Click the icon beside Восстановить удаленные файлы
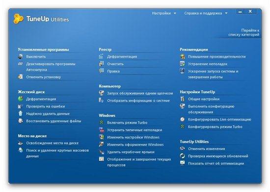 coord(21,121)
